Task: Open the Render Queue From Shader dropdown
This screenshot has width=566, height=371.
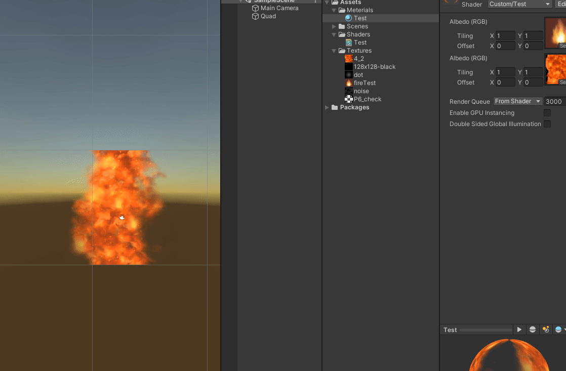Action: pos(517,101)
